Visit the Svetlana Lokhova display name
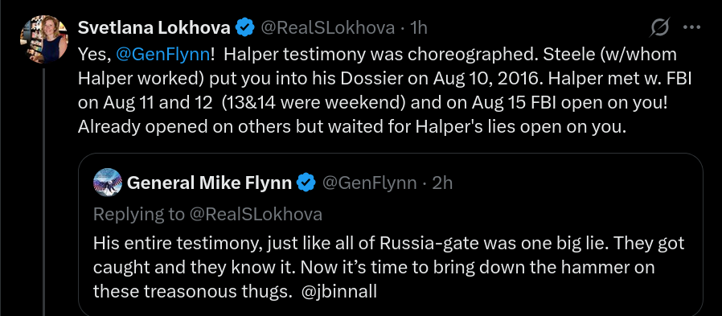722x316 pixels. (154, 28)
